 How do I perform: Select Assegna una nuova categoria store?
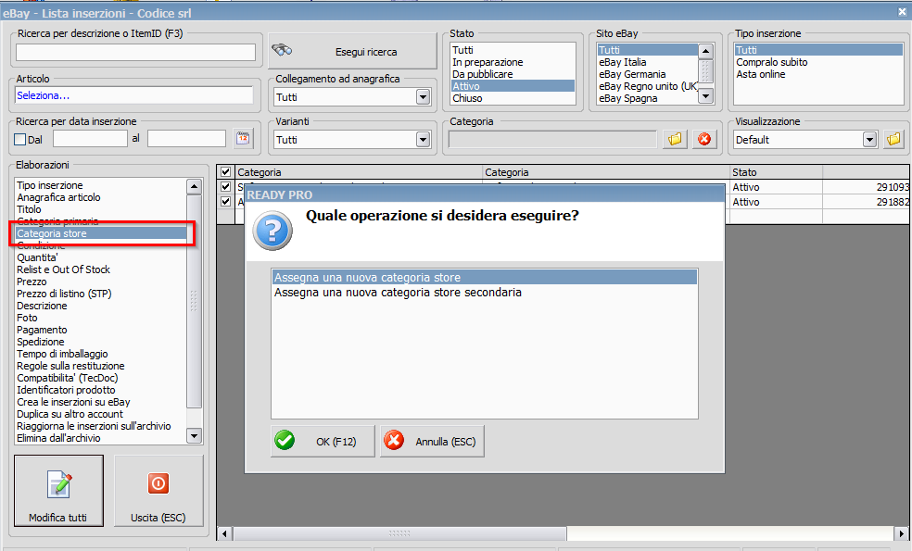484,277
